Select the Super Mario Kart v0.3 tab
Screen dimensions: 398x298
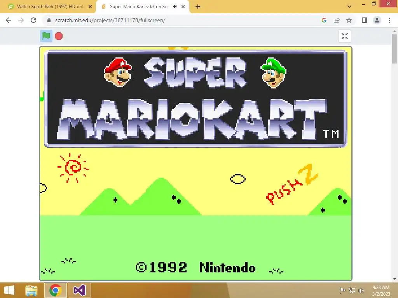pyautogui.click(x=139, y=7)
